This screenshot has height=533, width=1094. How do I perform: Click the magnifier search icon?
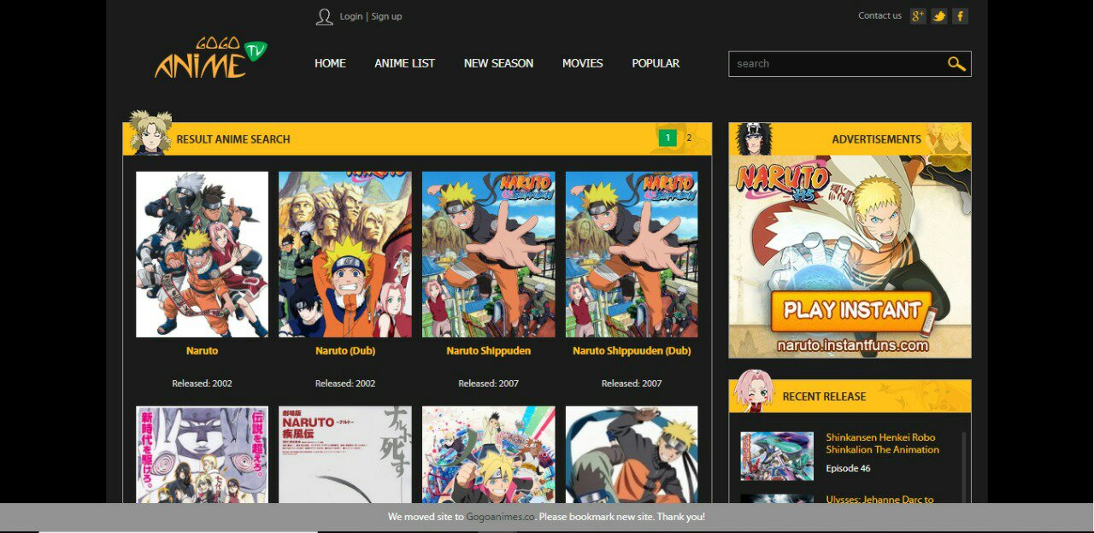[x=956, y=63]
